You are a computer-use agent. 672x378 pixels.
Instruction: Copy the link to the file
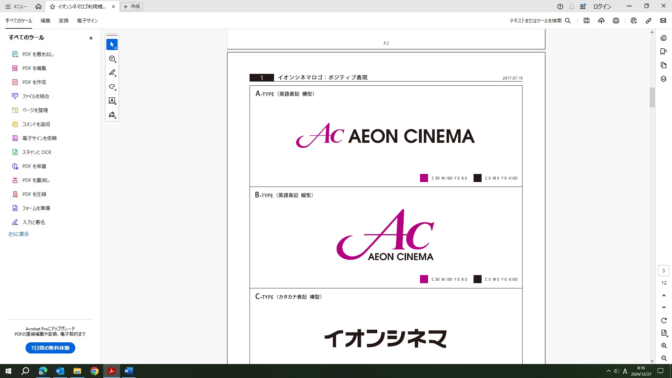[649, 21]
